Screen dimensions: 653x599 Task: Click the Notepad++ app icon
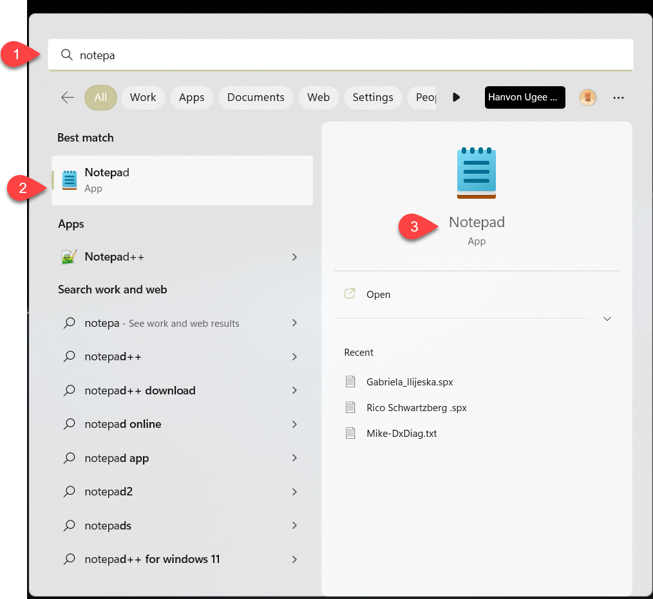69,257
